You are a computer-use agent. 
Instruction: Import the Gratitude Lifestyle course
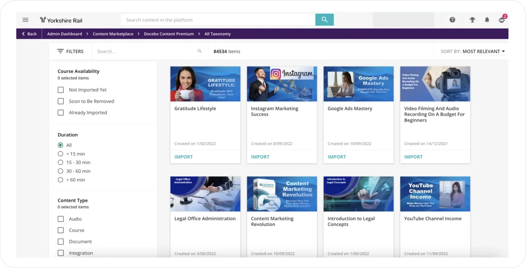coord(184,157)
